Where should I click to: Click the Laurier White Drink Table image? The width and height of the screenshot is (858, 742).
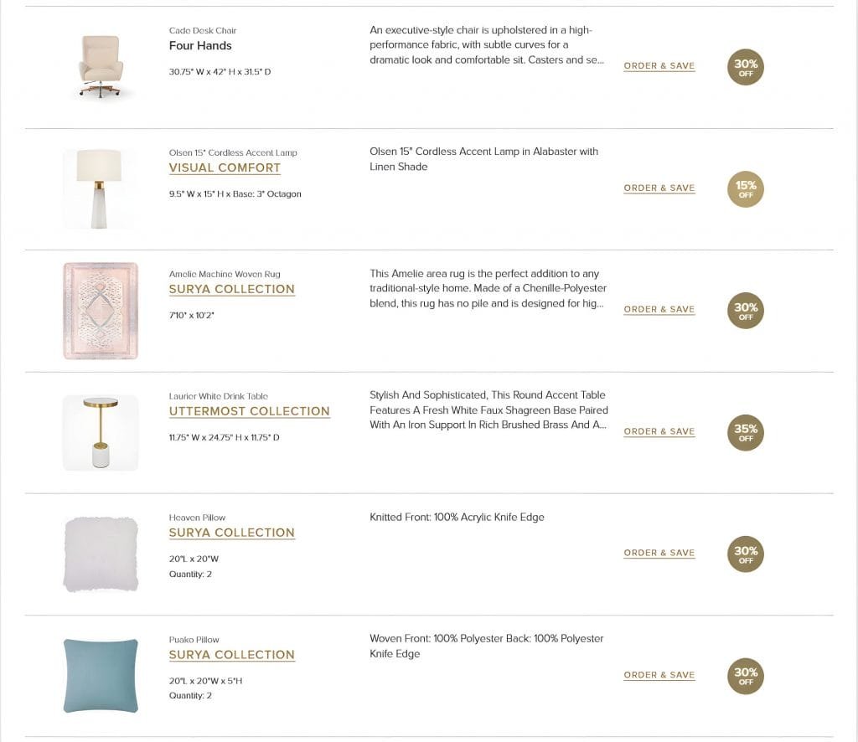[101, 432]
